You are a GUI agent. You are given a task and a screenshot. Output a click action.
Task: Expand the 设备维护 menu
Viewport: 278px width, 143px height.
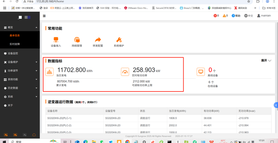coord(20,62)
